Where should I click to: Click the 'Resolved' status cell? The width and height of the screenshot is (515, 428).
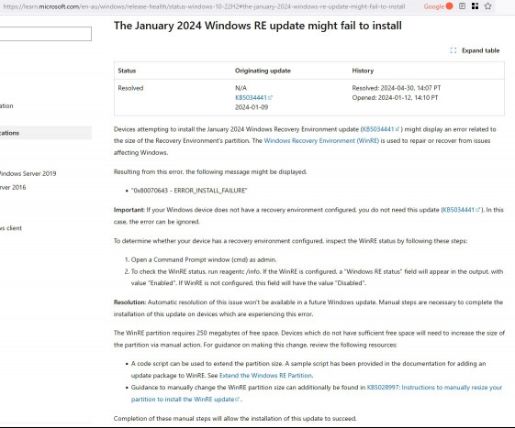(130, 88)
